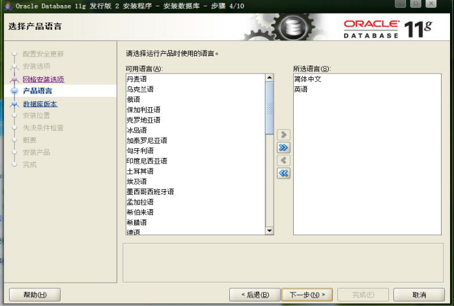Open the 网格安装选项 step link
This screenshot has width=454, height=306.
pyautogui.click(x=44, y=79)
